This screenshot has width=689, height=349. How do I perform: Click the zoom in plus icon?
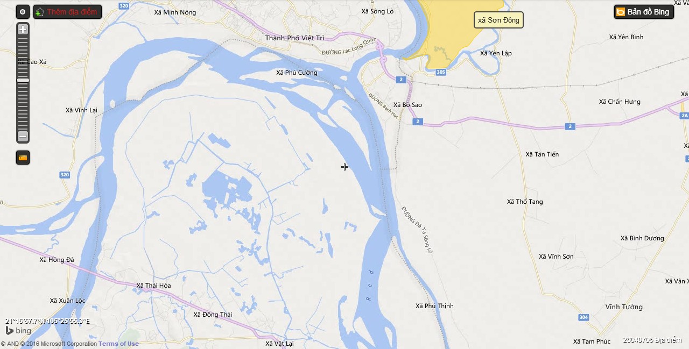tap(23, 30)
